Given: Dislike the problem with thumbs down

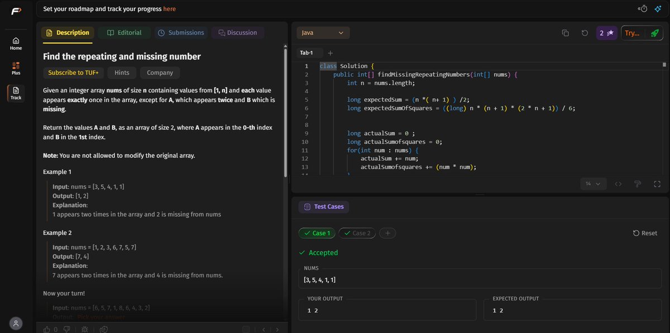Looking at the screenshot, I should 66,329.
